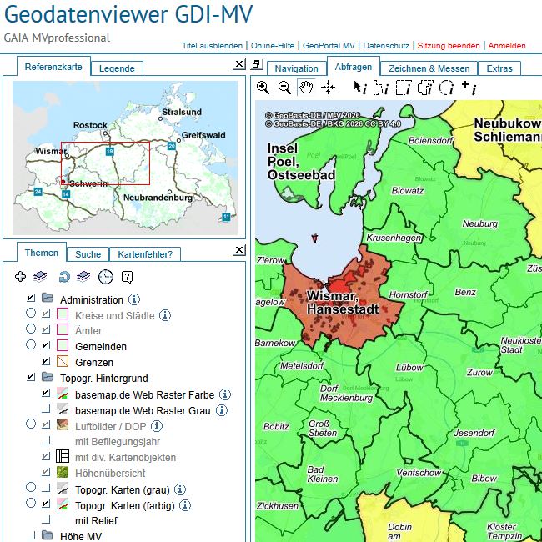Screen dimensions: 542x542
Task: Open the themes help question icon
Action: pyautogui.click(x=128, y=277)
